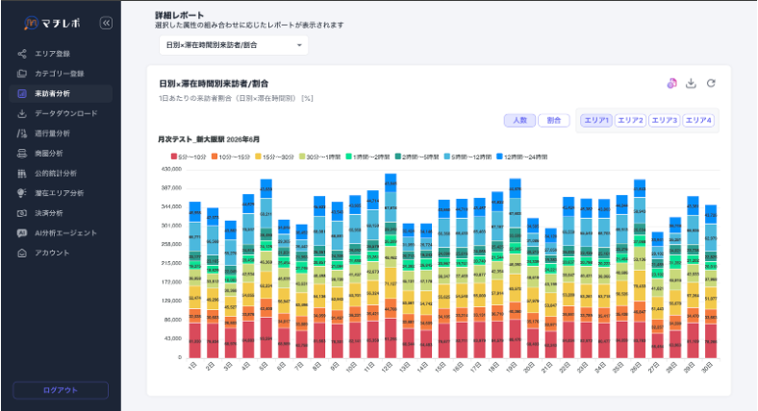The width and height of the screenshot is (758, 411).
Task: Open 潜在エリア分析 in the sidebar
Action: pos(61,193)
